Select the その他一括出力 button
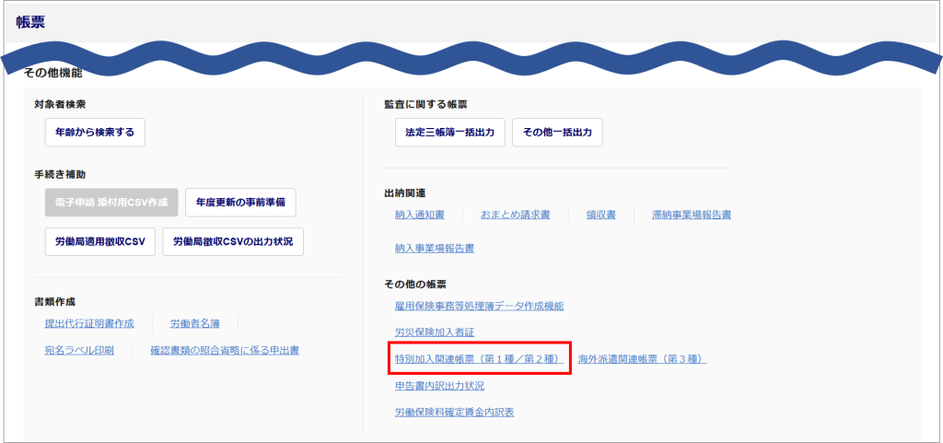 click(557, 133)
